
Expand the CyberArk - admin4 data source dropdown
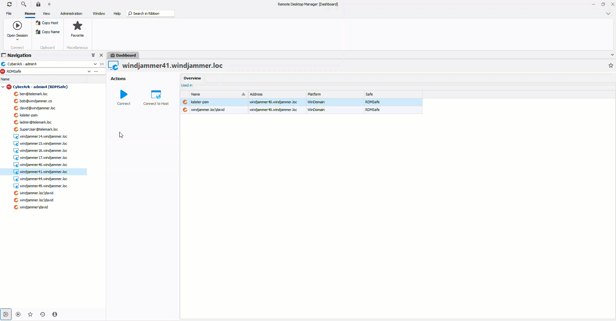click(95, 64)
